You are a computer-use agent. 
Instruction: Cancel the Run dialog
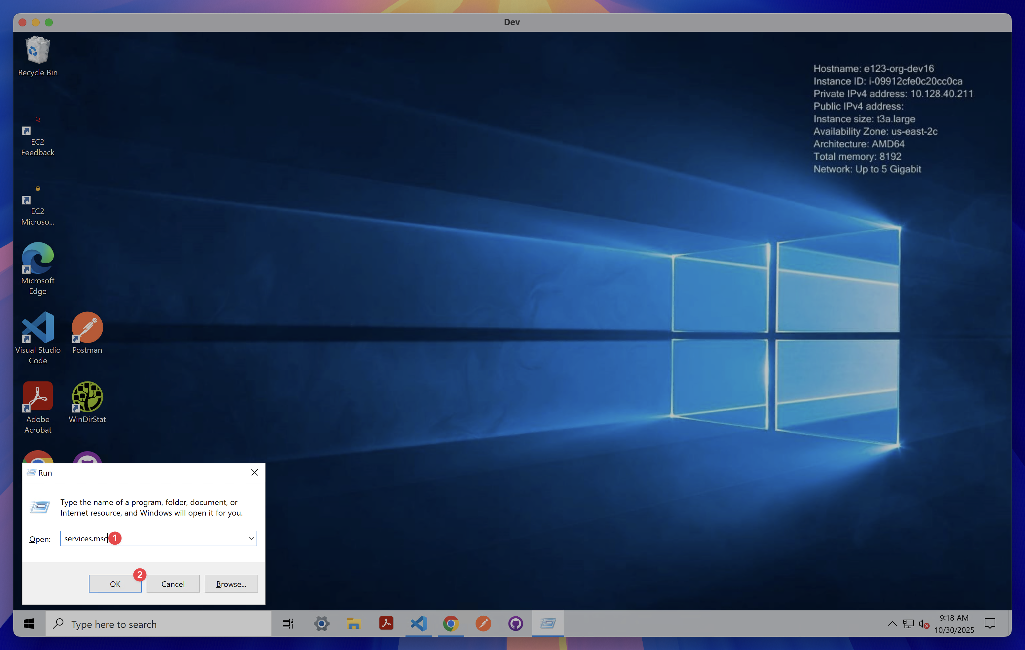tap(173, 584)
